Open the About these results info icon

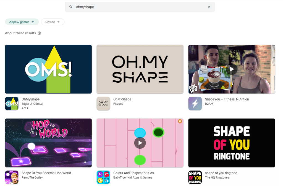coord(39,33)
